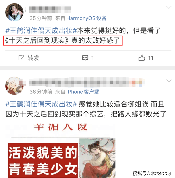The image size is (175, 178).
Task: Open second post's #王鹤润佳偶天成出妆# hashtag
Action: 41,104
